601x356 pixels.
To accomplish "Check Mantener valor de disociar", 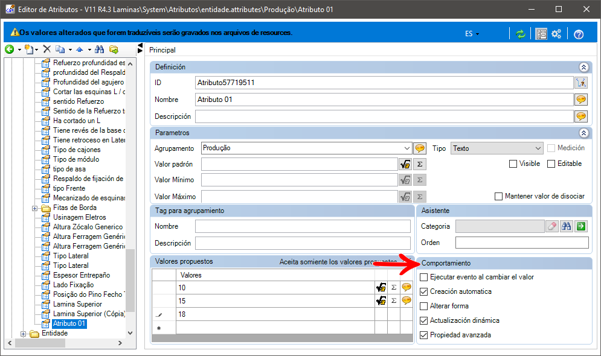I will click(499, 196).
